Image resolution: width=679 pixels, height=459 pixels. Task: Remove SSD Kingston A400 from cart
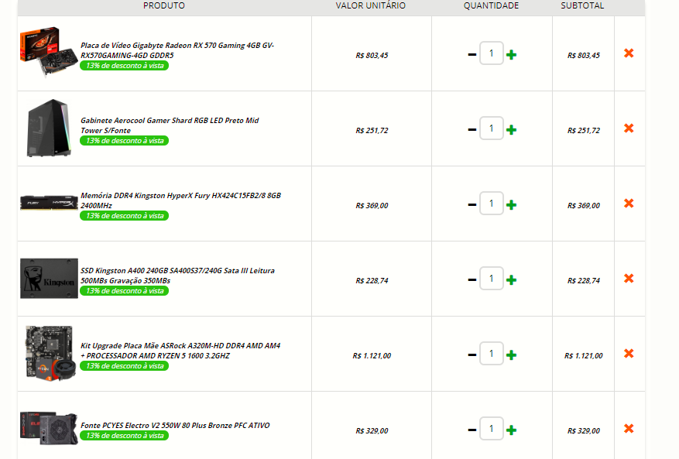(x=629, y=278)
